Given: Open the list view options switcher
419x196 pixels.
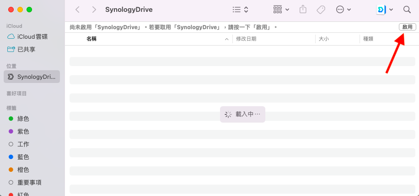Looking at the screenshot, I should 240,10.
